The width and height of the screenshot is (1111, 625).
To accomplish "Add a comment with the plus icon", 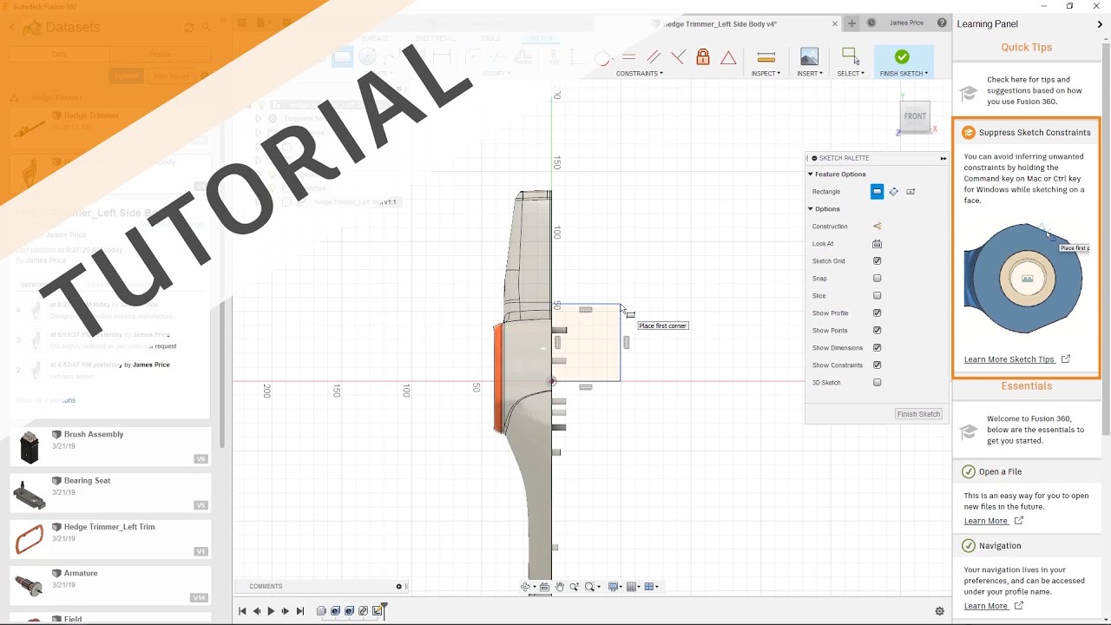I will [x=399, y=586].
